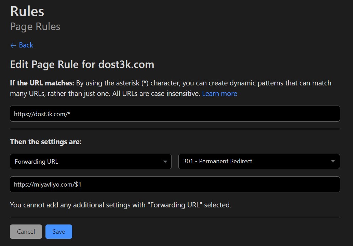The height and width of the screenshot is (246, 353).
Task: Open the Forwarding URL setting dropdown
Action: click(91, 161)
